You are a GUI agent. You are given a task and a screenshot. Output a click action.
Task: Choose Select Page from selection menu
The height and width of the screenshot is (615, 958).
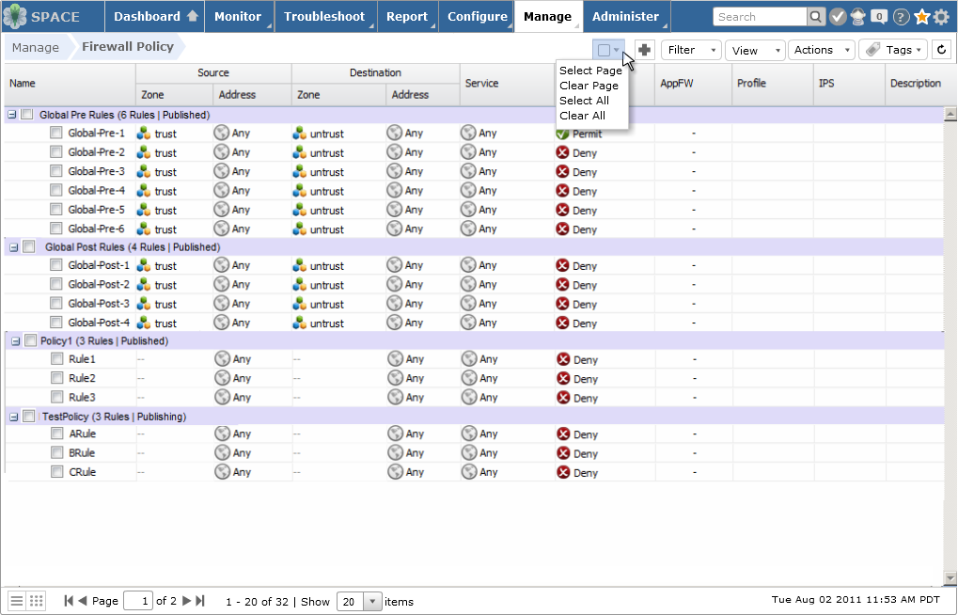coord(590,71)
